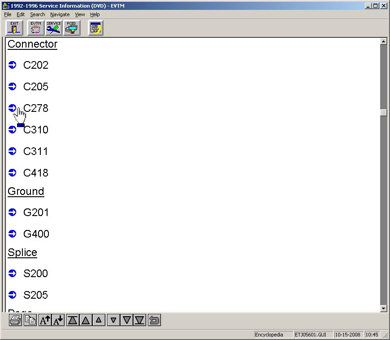Click the blue arrow beside G201
Screen dimensions: 390x340
click(x=12, y=212)
